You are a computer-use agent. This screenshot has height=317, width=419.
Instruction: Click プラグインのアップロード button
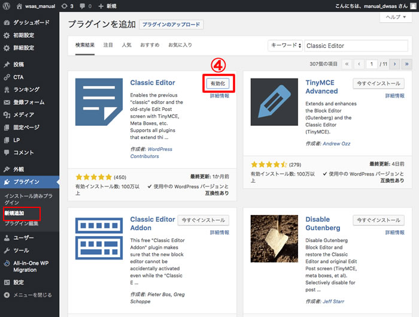pyautogui.click(x=171, y=25)
